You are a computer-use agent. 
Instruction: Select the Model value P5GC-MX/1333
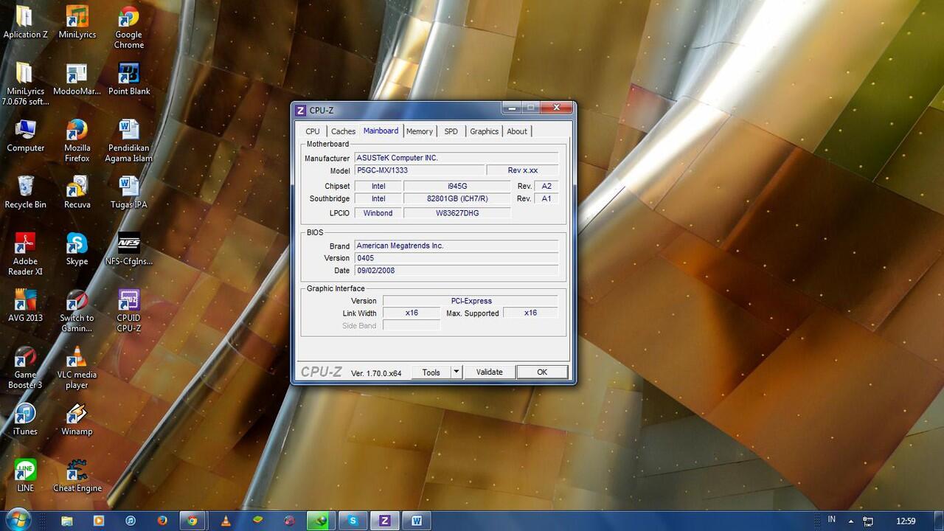[419, 170]
